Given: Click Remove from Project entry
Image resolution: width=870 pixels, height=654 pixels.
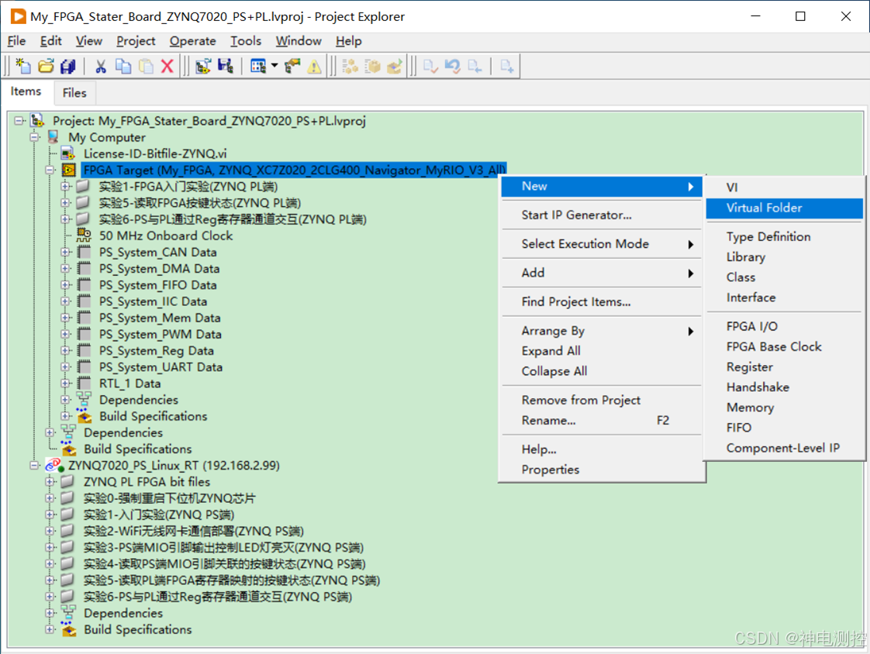Looking at the screenshot, I should (x=602, y=400).
